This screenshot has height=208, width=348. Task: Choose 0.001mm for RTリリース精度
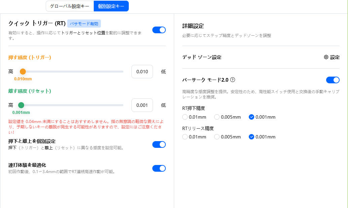click(x=251, y=137)
